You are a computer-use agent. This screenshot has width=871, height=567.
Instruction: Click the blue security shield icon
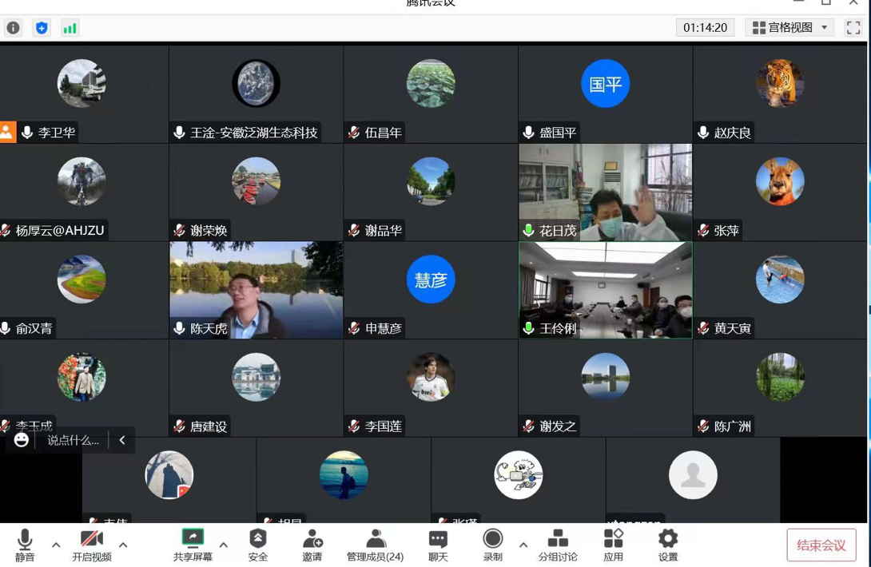[42, 28]
